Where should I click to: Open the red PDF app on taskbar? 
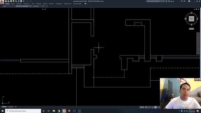point(69,111)
